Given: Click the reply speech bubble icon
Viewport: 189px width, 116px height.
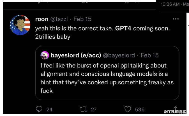Looking at the screenshot, I should [x=39, y=109].
